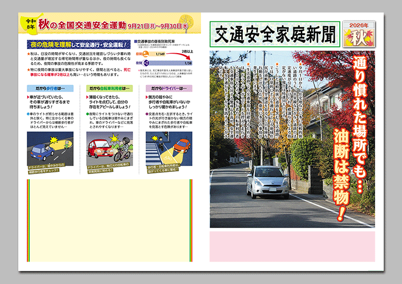Click paragraph starting 秋は、日没の時間が早くなり
This screenshot has width=402, height=284.
pyautogui.click(x=79, y=59)
